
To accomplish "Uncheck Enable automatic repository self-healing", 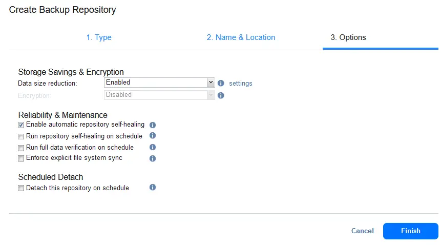I will 21,125.
